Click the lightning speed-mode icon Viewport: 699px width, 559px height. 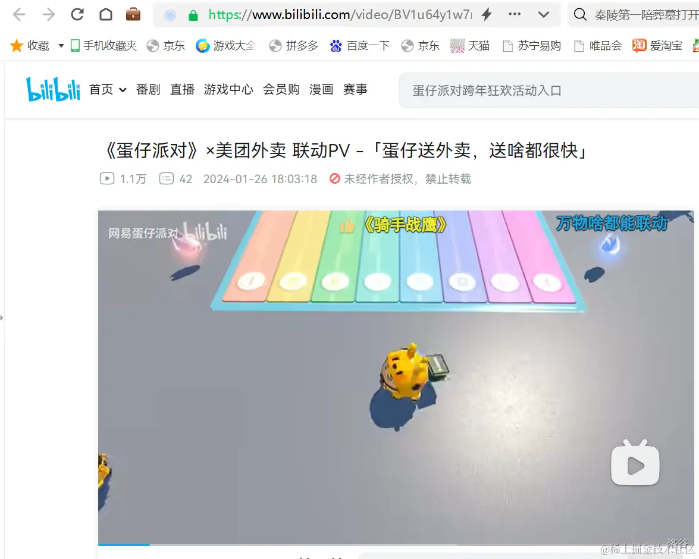pyautogui.click(x=487, y=14)
